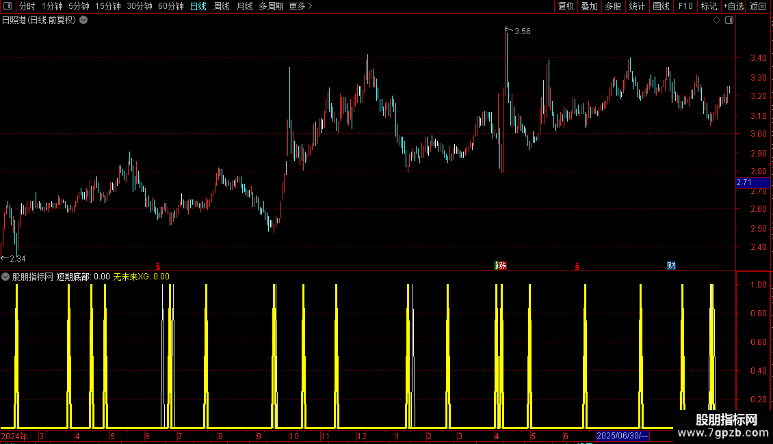Open the 统计 statistics tool

pyautogui.click(x=637, y=6)
